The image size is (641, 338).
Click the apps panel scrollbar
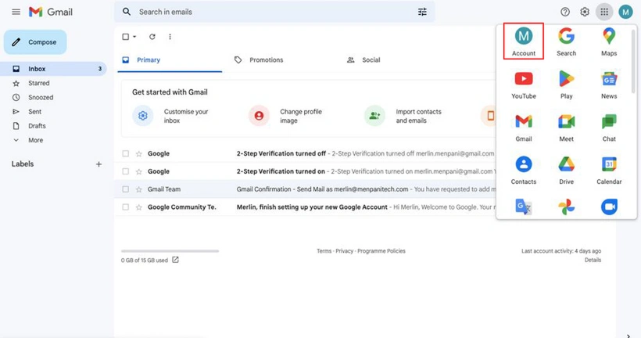click(x=633, y=61)
